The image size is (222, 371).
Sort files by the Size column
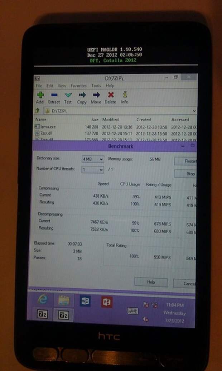(95, 120)
